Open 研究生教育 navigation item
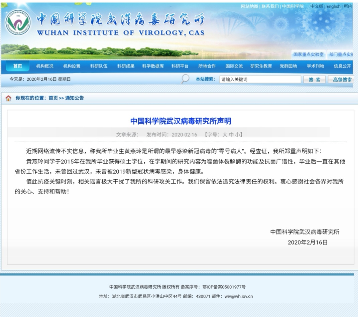The image size is (358, 317). [x=261, y=66]
